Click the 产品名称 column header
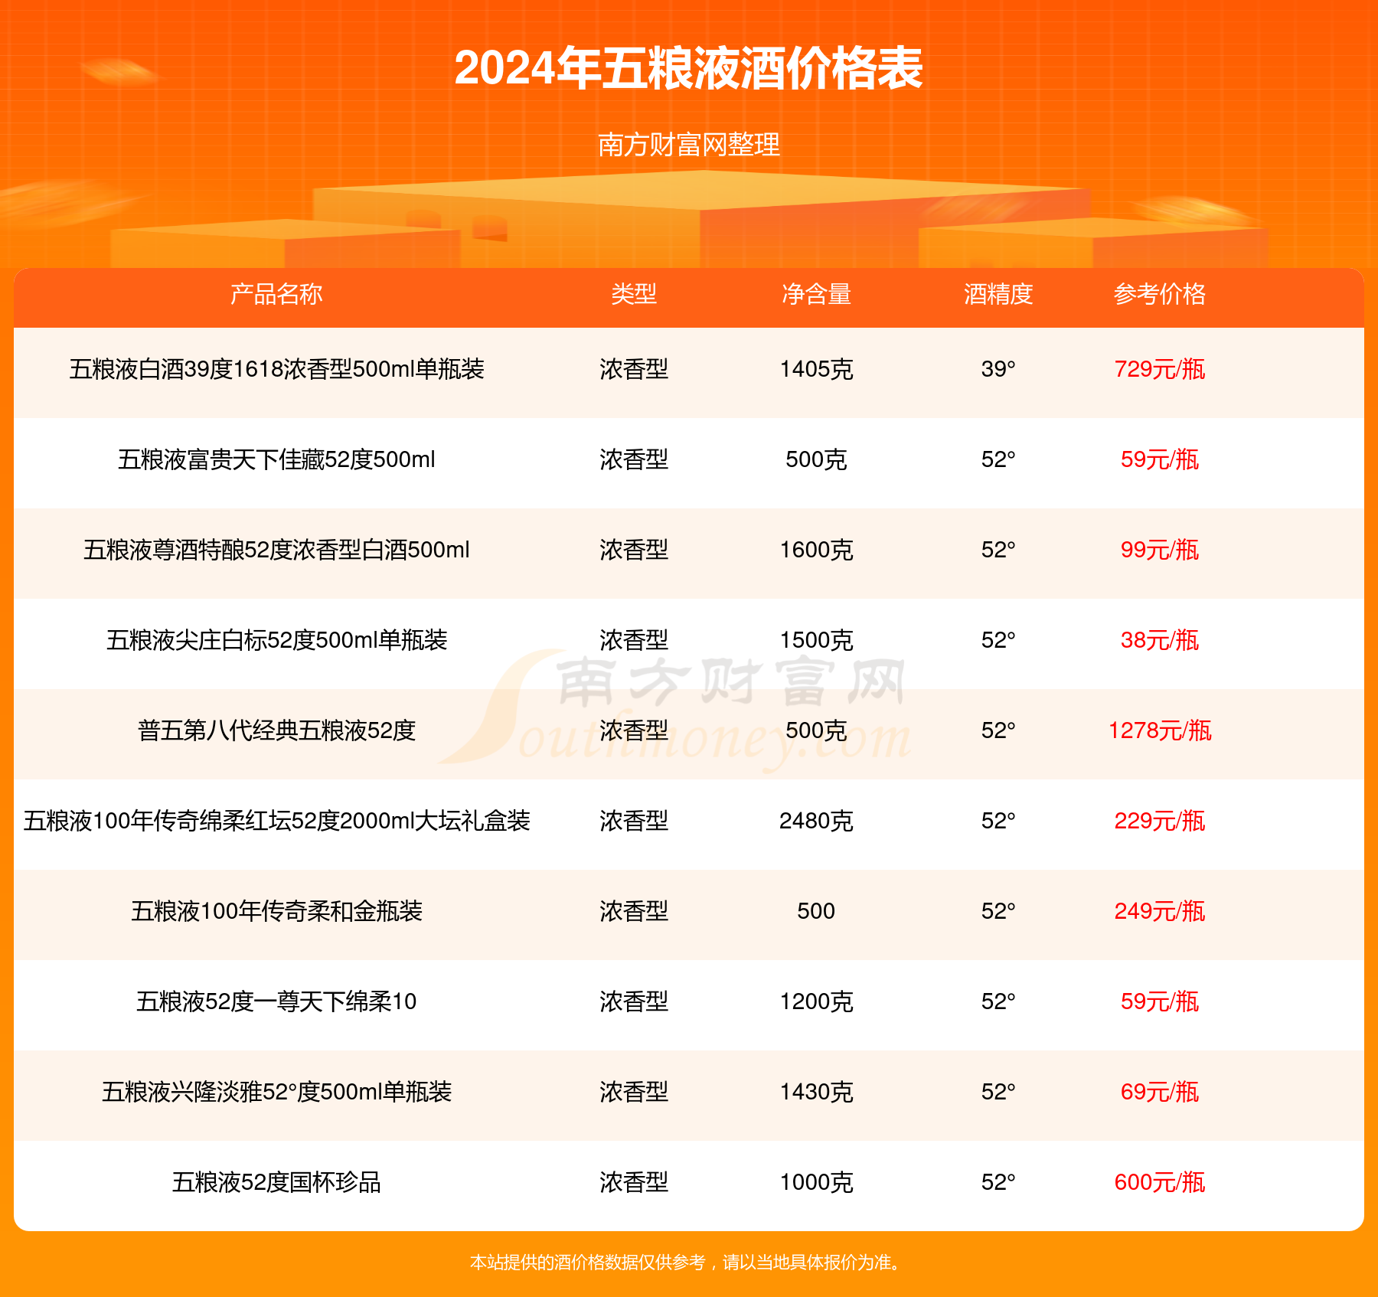This screenshot has width=1378, height=1297. [276, 294]
